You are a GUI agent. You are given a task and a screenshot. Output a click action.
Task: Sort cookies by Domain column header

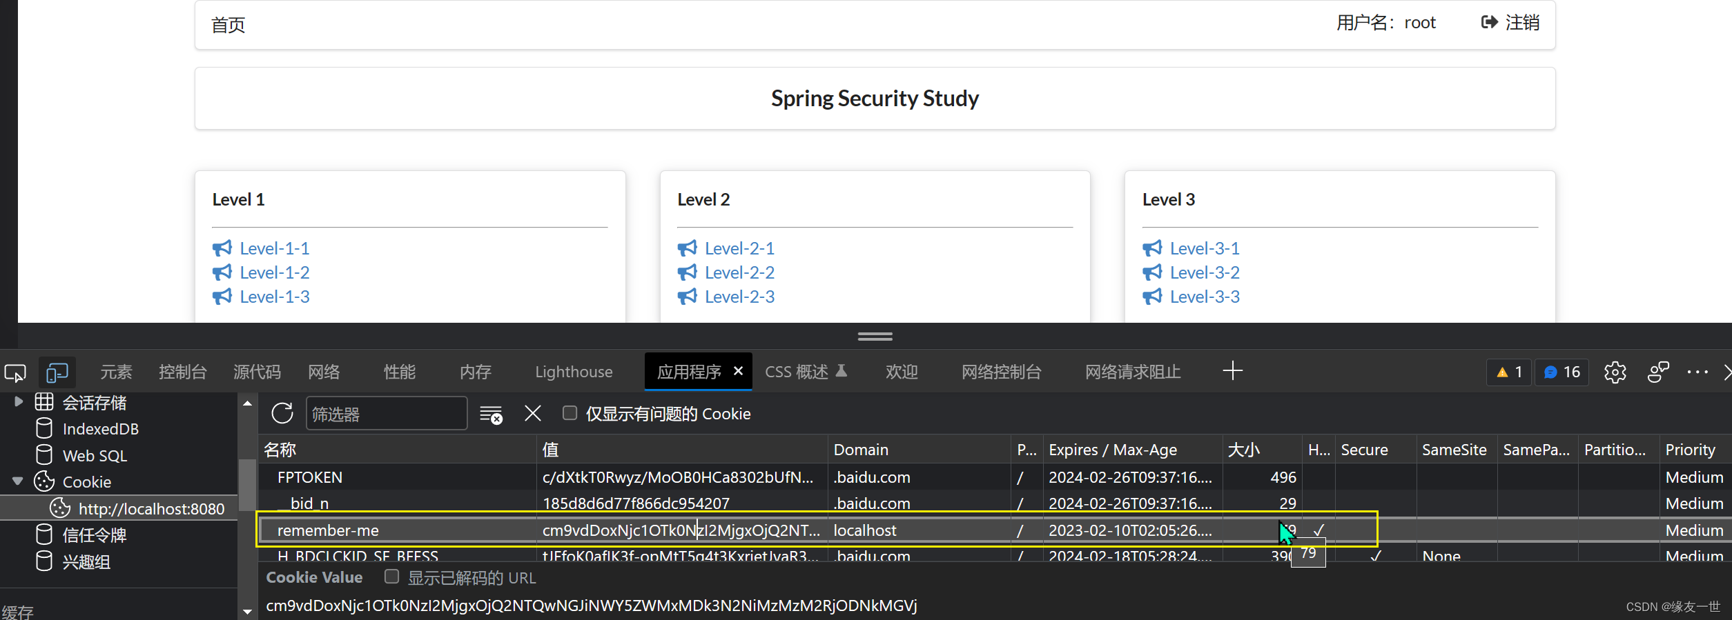pos(919,450)
